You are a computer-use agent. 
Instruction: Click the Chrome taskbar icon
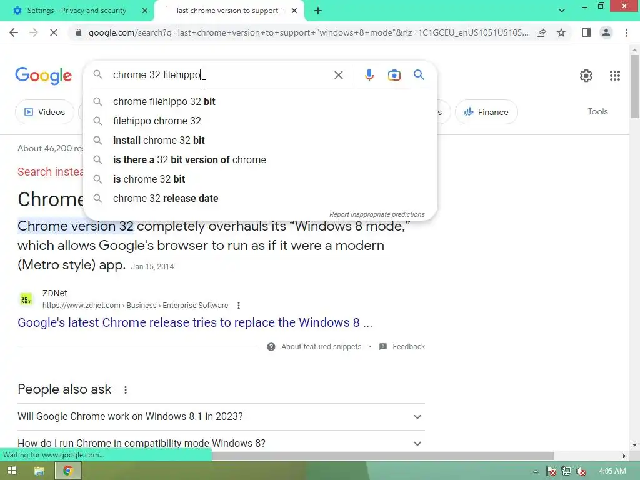click(67, 471)
